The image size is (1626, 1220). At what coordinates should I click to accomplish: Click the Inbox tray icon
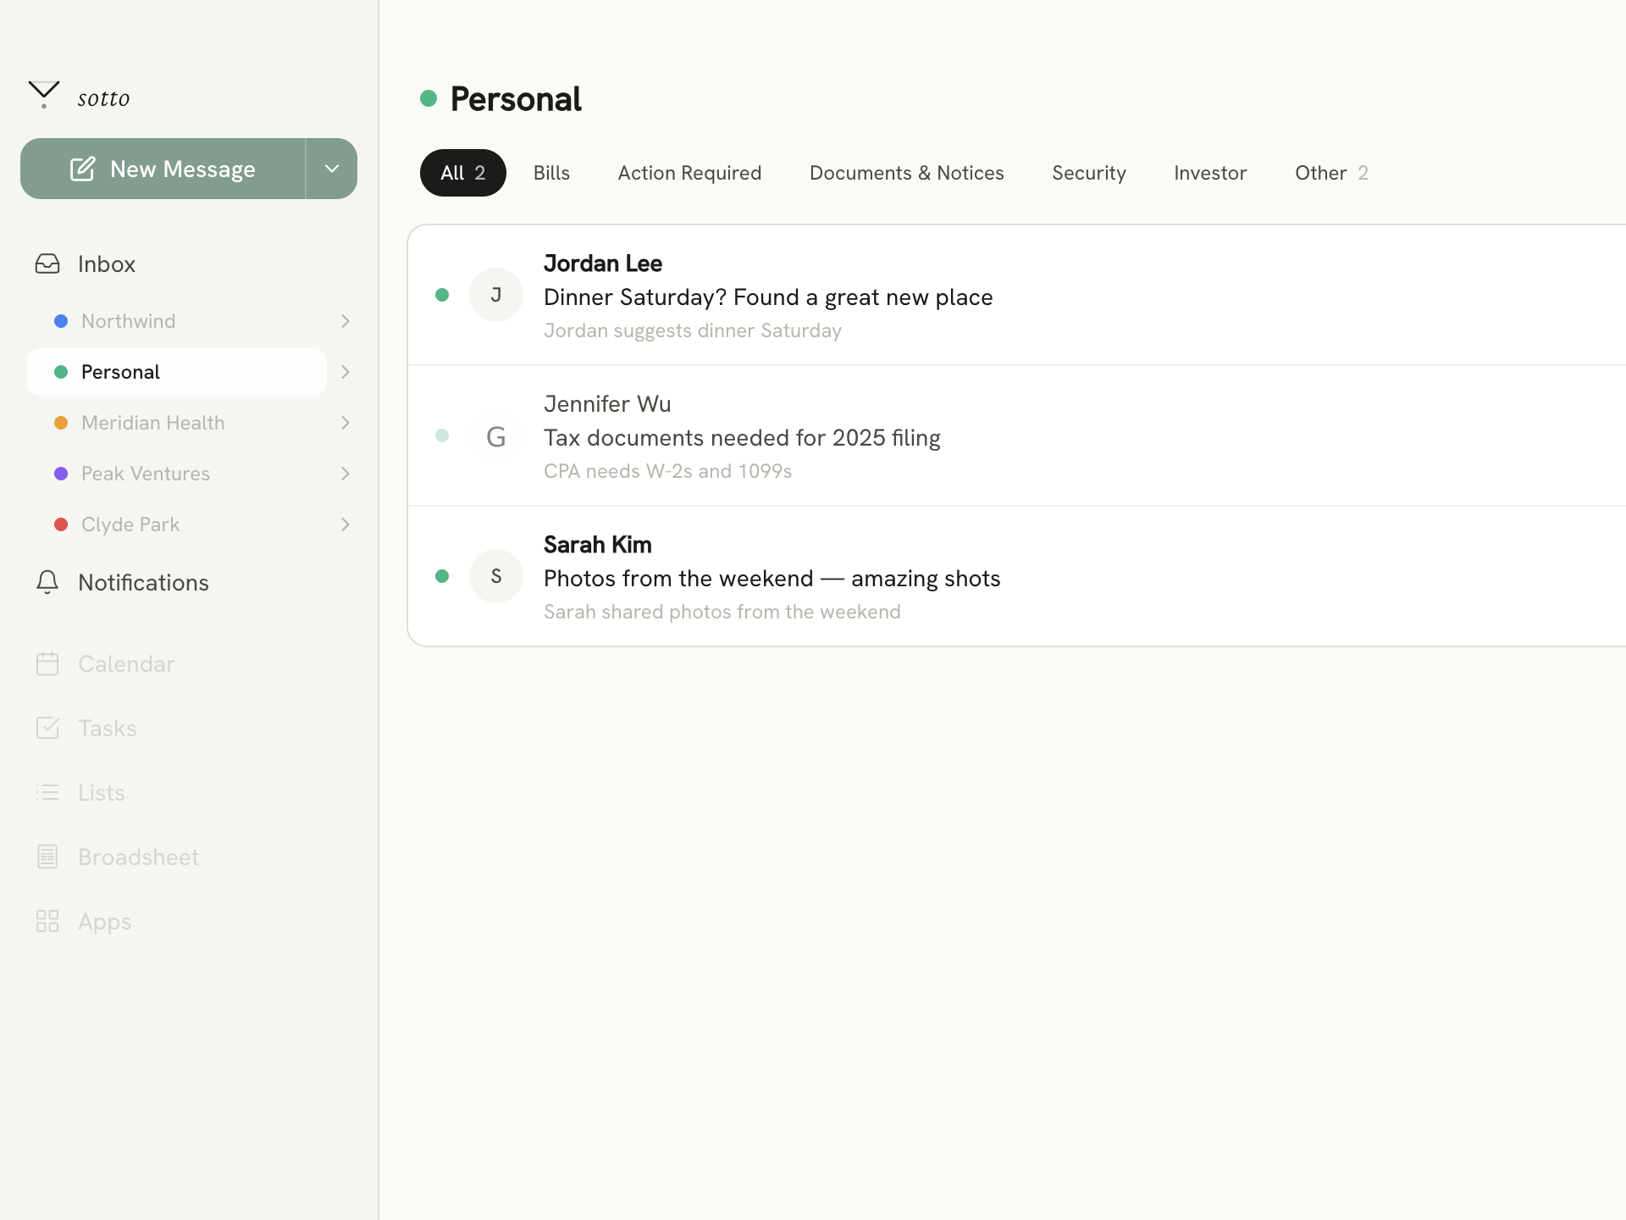click(47, 264)
